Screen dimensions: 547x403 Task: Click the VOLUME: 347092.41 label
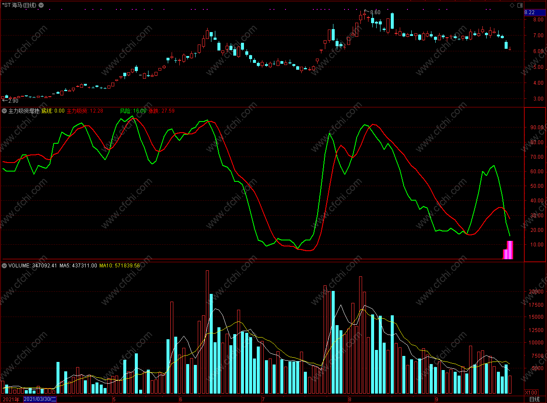(x=33, y=266)
